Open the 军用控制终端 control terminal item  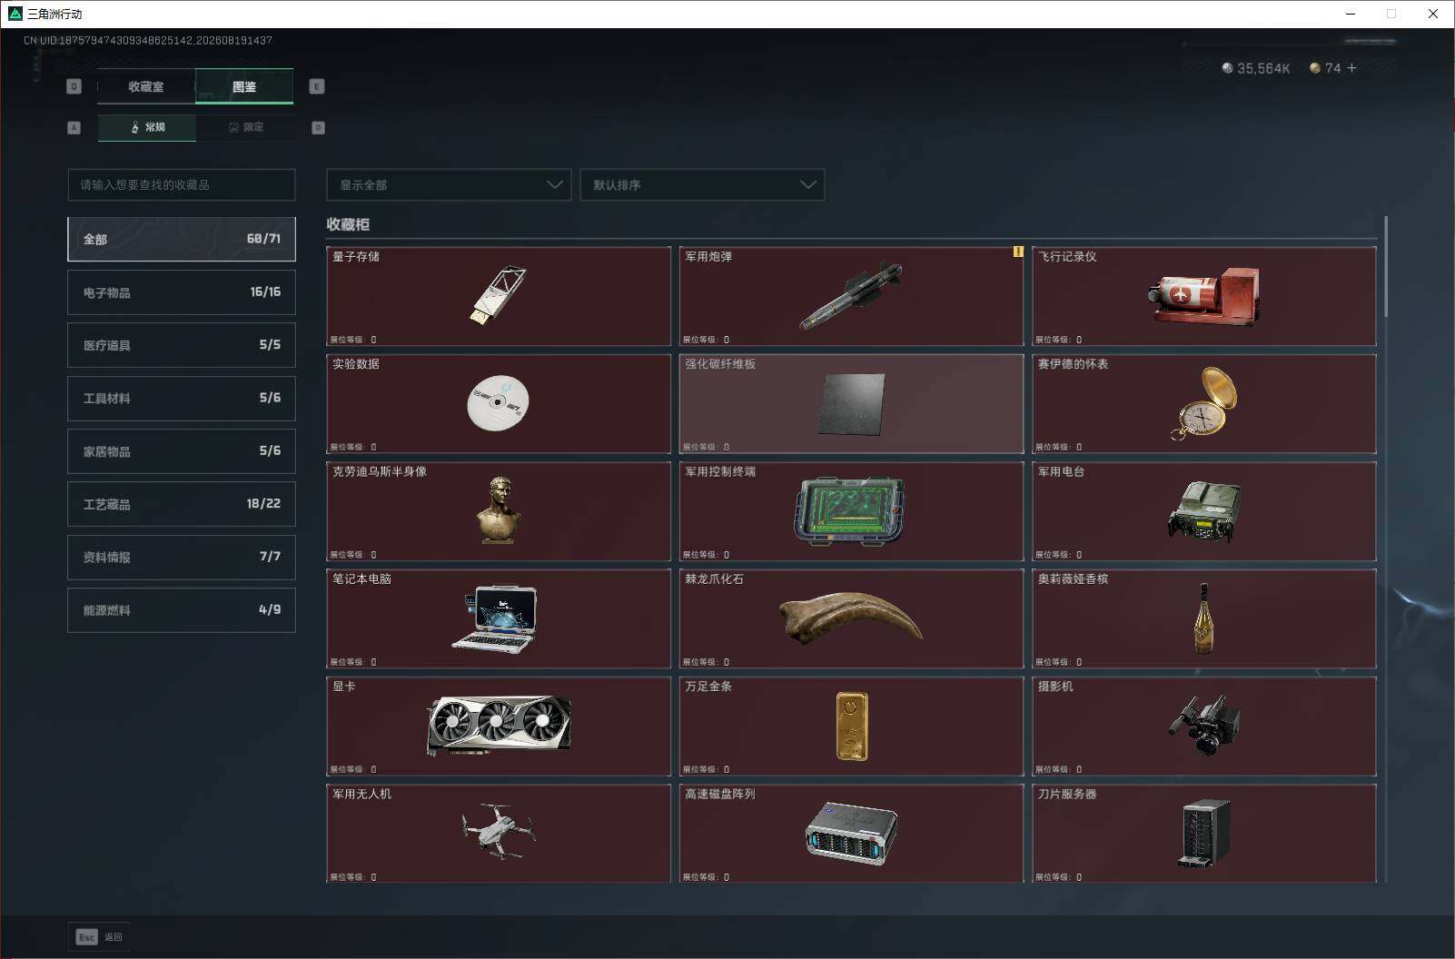[x=851, y=511]
